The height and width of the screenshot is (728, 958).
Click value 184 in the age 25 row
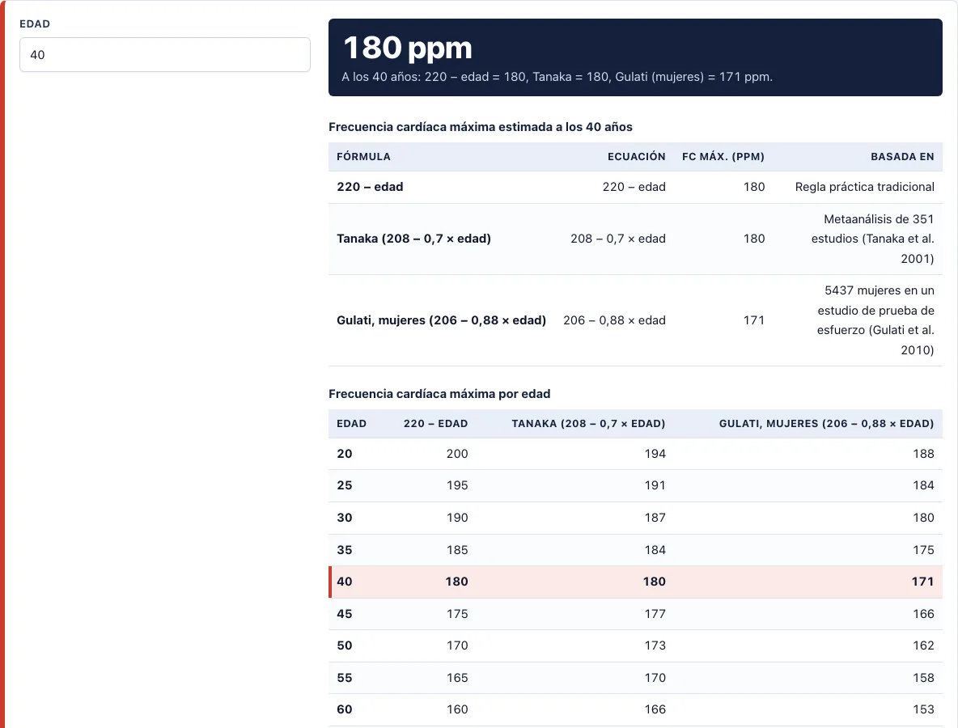(x=923, y=485)
